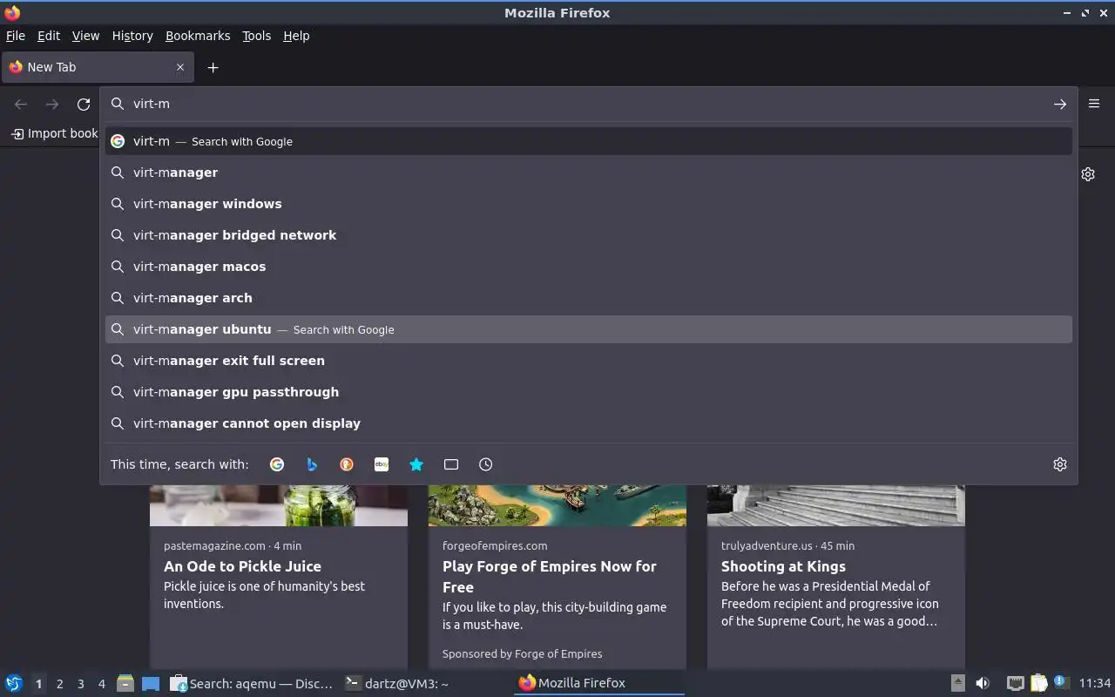Click the update notifier tray icon
This screenshot has width=1115, height=697.
pyautogui.click(x=1060, y=682)
